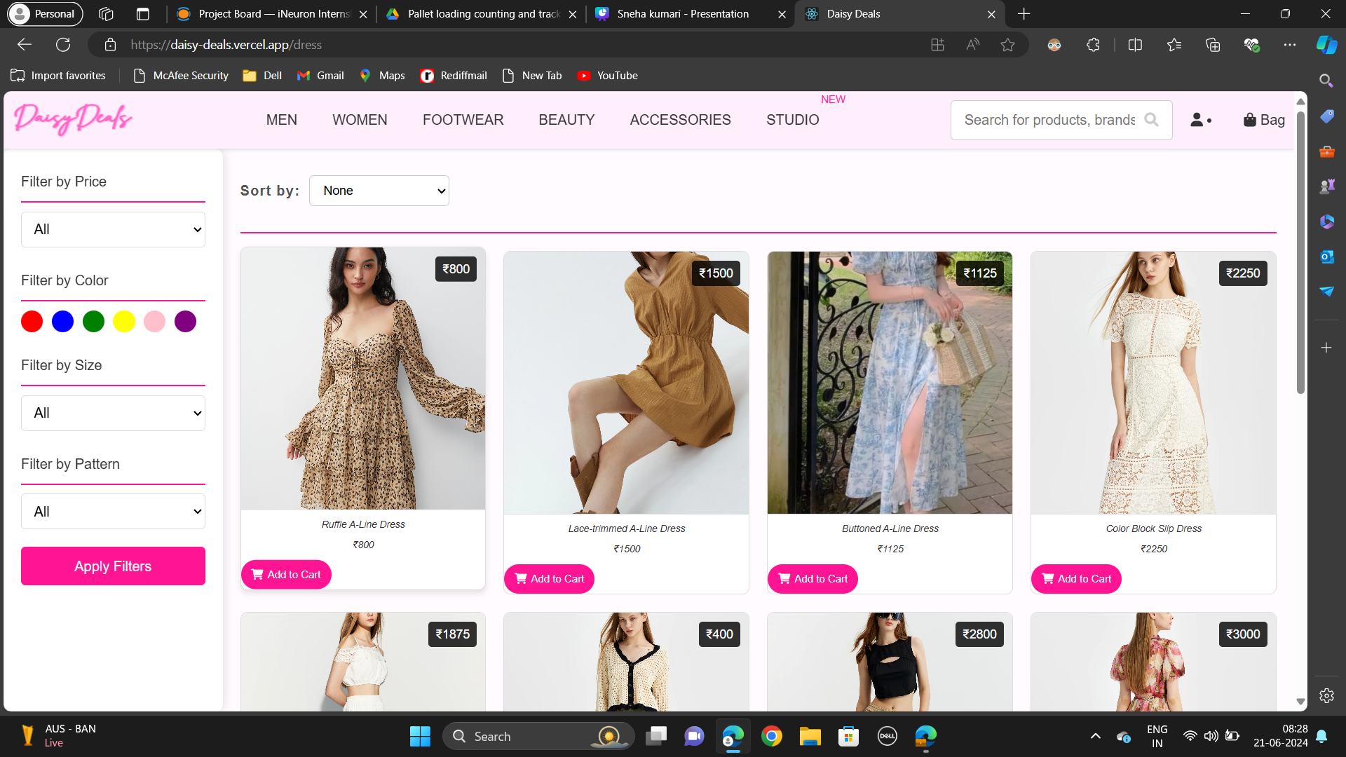Add this page to favorites star
Viewport: 1346px width, 757px height.
click(x=1007, y=45)
